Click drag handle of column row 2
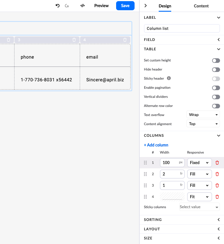This screenshot has width=224, height=244. tap(145, 174)
